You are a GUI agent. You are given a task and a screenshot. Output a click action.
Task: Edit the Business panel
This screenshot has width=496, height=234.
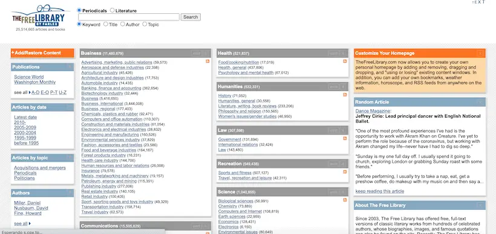pos(197,53)
